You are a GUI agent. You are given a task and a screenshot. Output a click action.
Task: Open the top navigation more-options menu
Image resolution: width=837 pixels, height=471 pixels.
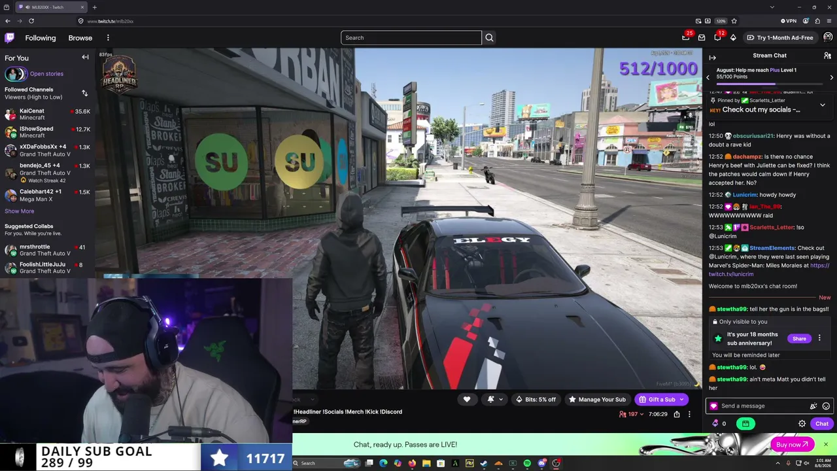pyautogui.click(x=108, y=38)
